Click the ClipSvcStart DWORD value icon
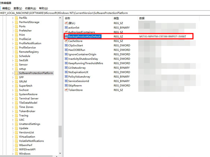 (66, 45)
